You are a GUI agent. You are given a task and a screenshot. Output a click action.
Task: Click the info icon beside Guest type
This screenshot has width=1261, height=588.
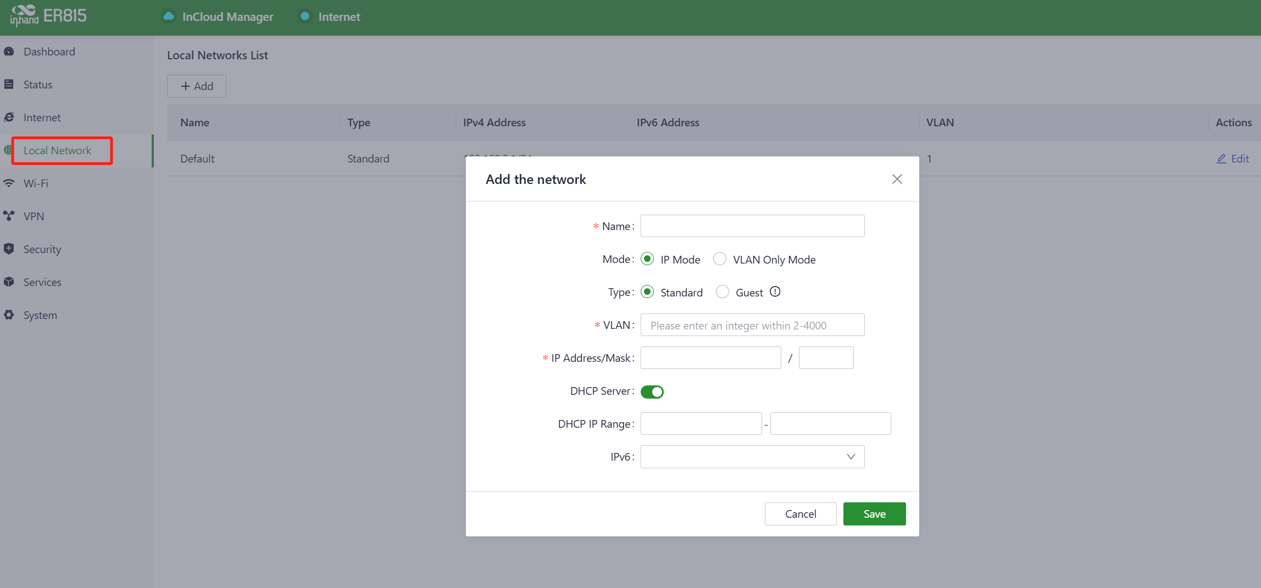point(775,292)
